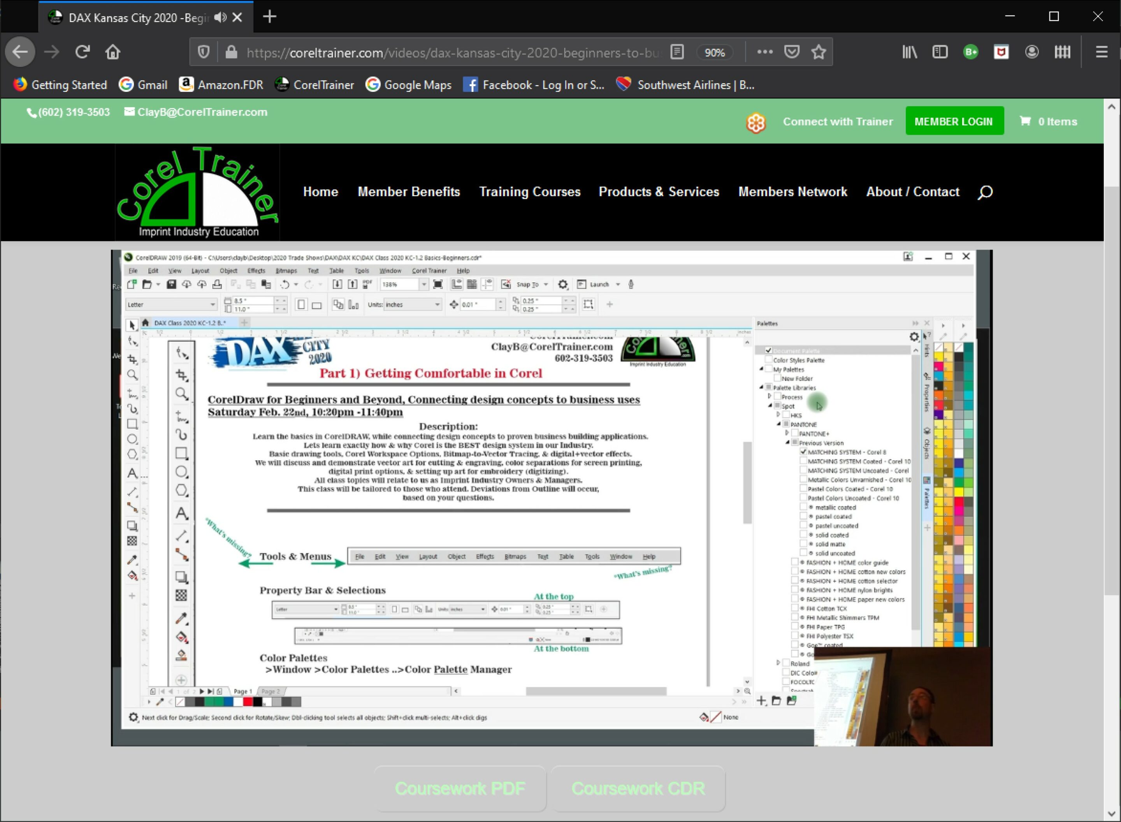Bookmark this page with the star icon
The width and height of the screenshot is (1121, 822).
(x=818, y=52)
